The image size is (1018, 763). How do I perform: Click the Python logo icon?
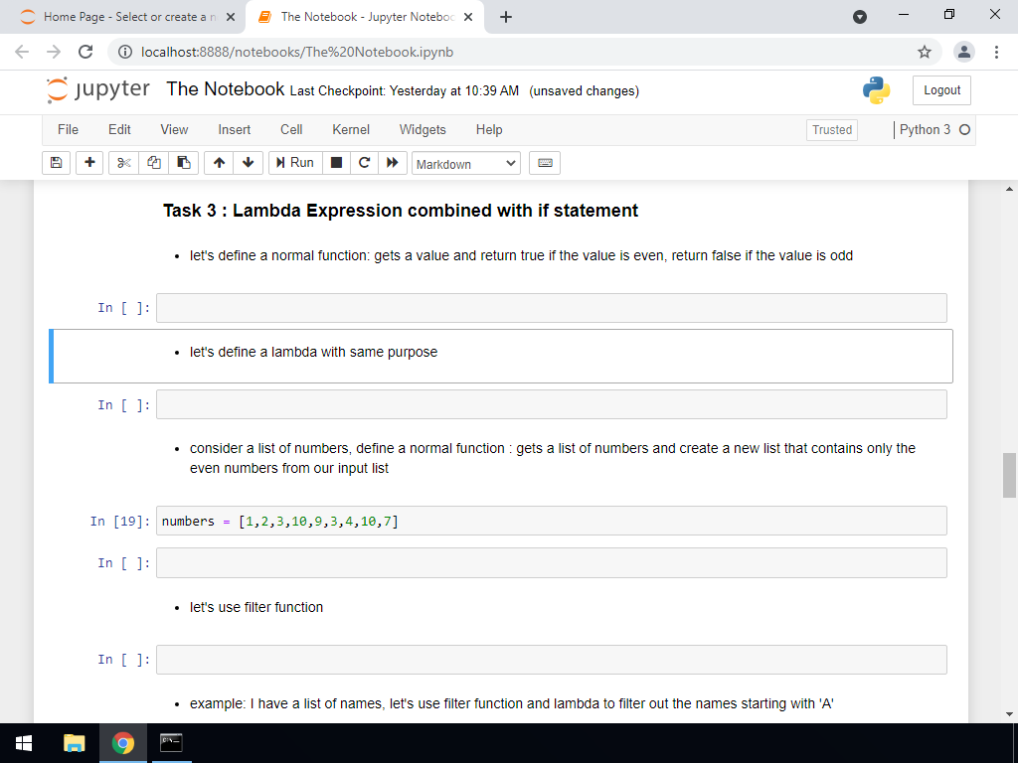[876, 90]
